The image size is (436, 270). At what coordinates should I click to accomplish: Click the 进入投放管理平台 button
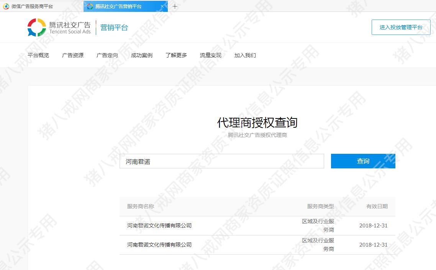pos(401,27)
